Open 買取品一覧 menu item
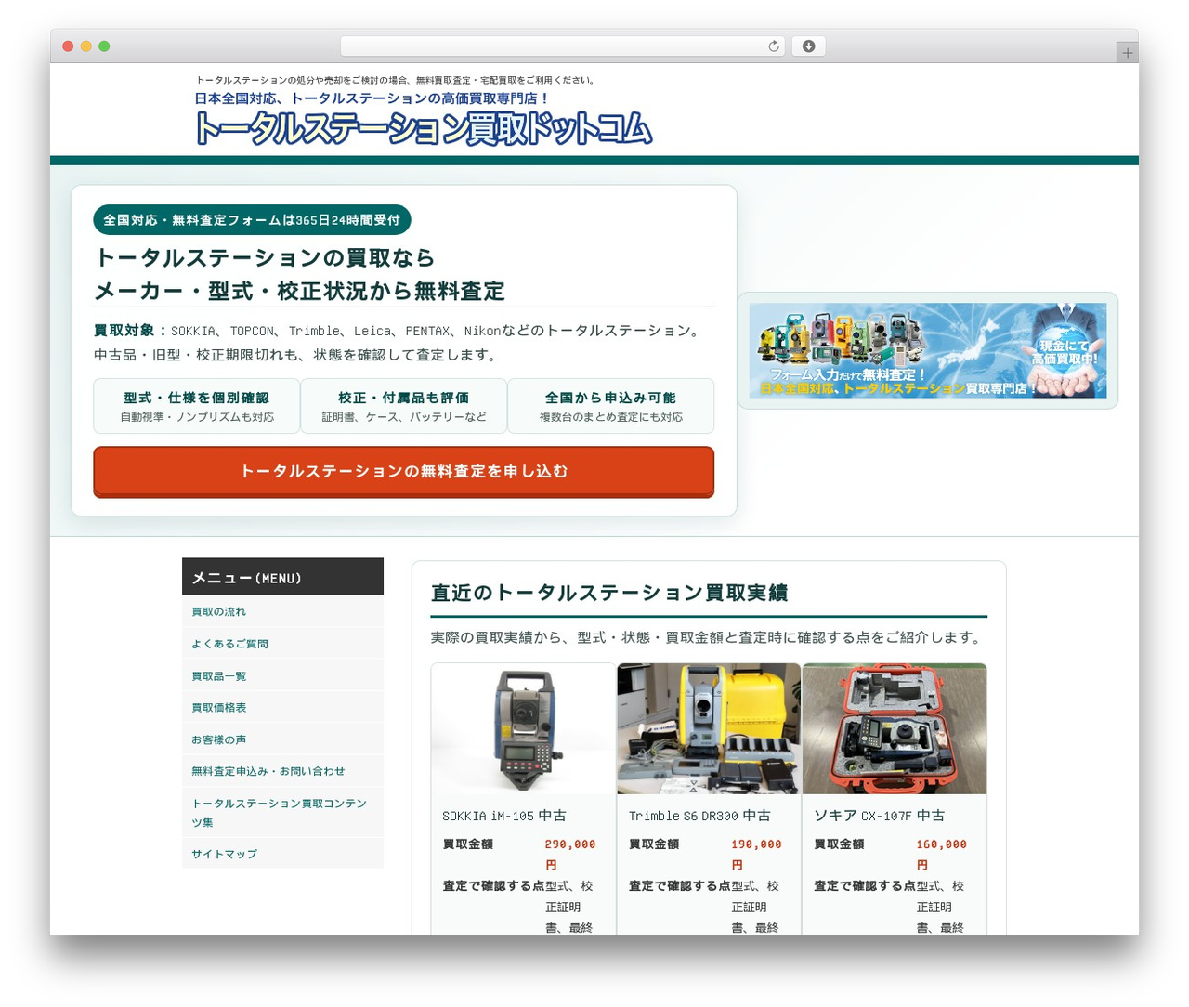Image resolution: width=1189 pixels, height=1007 pixels. tap(282, 675)
